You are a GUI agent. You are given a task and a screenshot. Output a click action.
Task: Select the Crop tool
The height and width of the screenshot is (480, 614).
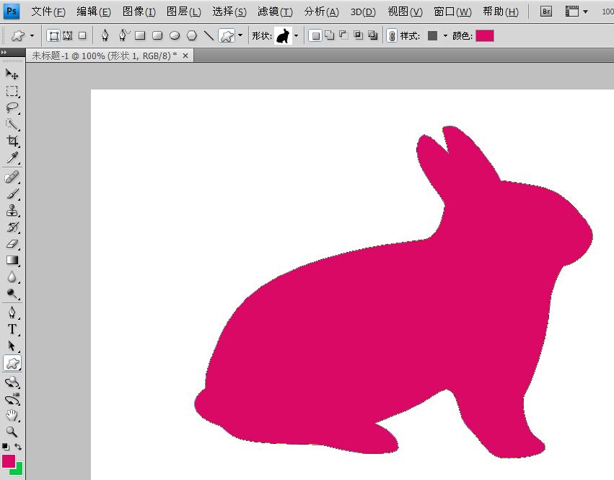pos(12,141)
